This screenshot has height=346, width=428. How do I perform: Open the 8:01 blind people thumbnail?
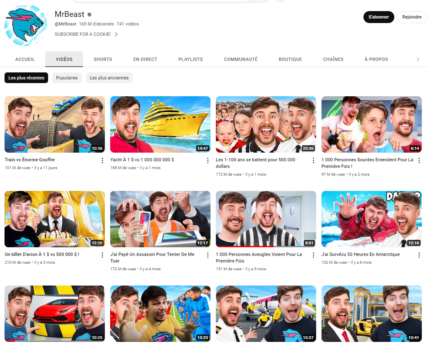[x=266, y=219]
